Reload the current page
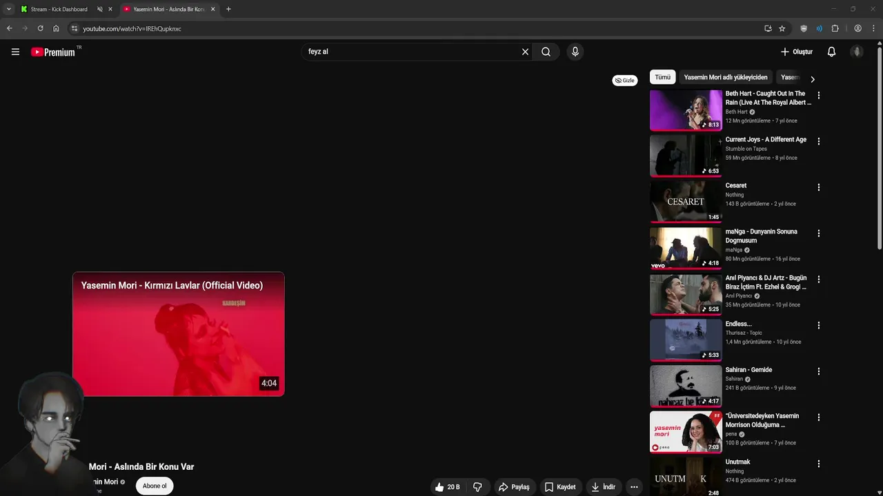Screen dimensions: 883x496 point(40,28)
